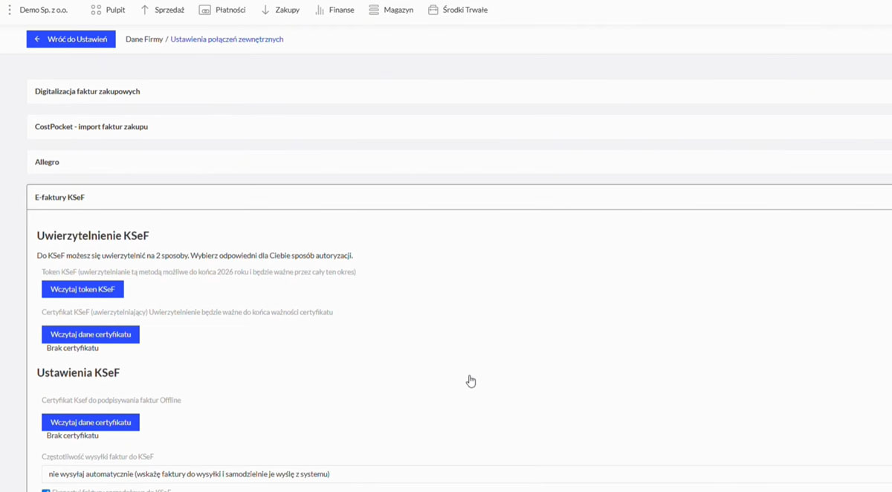Click the Środki Trwałe icon
The height and width of the screenshot is (492, 892).
pyautogui.click(x=433, y=10)
